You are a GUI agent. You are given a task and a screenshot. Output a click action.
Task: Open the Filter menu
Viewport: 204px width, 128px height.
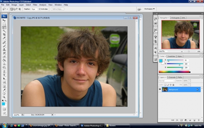pyautogui.click(x=35, y=5)
